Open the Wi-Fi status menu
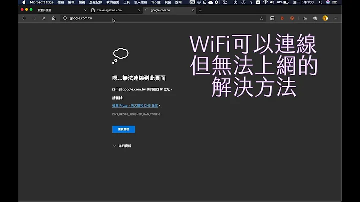Screen dimensions: 360x202 pos(265,2)
